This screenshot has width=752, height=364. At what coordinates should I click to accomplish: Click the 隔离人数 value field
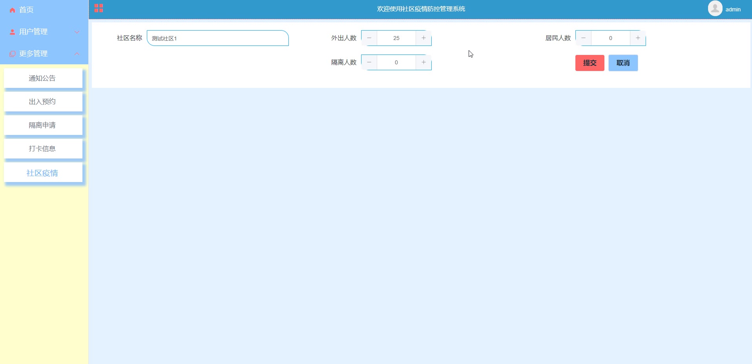point(396,62)
